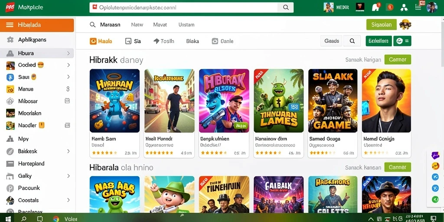Select the Tosiln filter tab

point(163,41)
